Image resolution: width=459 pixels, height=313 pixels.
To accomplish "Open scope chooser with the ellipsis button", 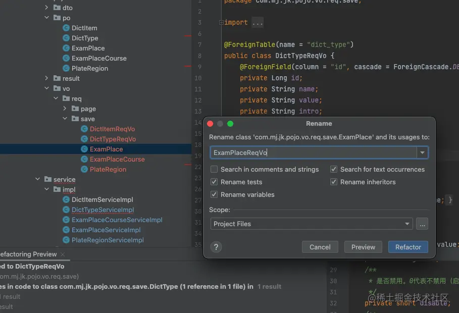I will pyautogui.click(x=422, y=224).
